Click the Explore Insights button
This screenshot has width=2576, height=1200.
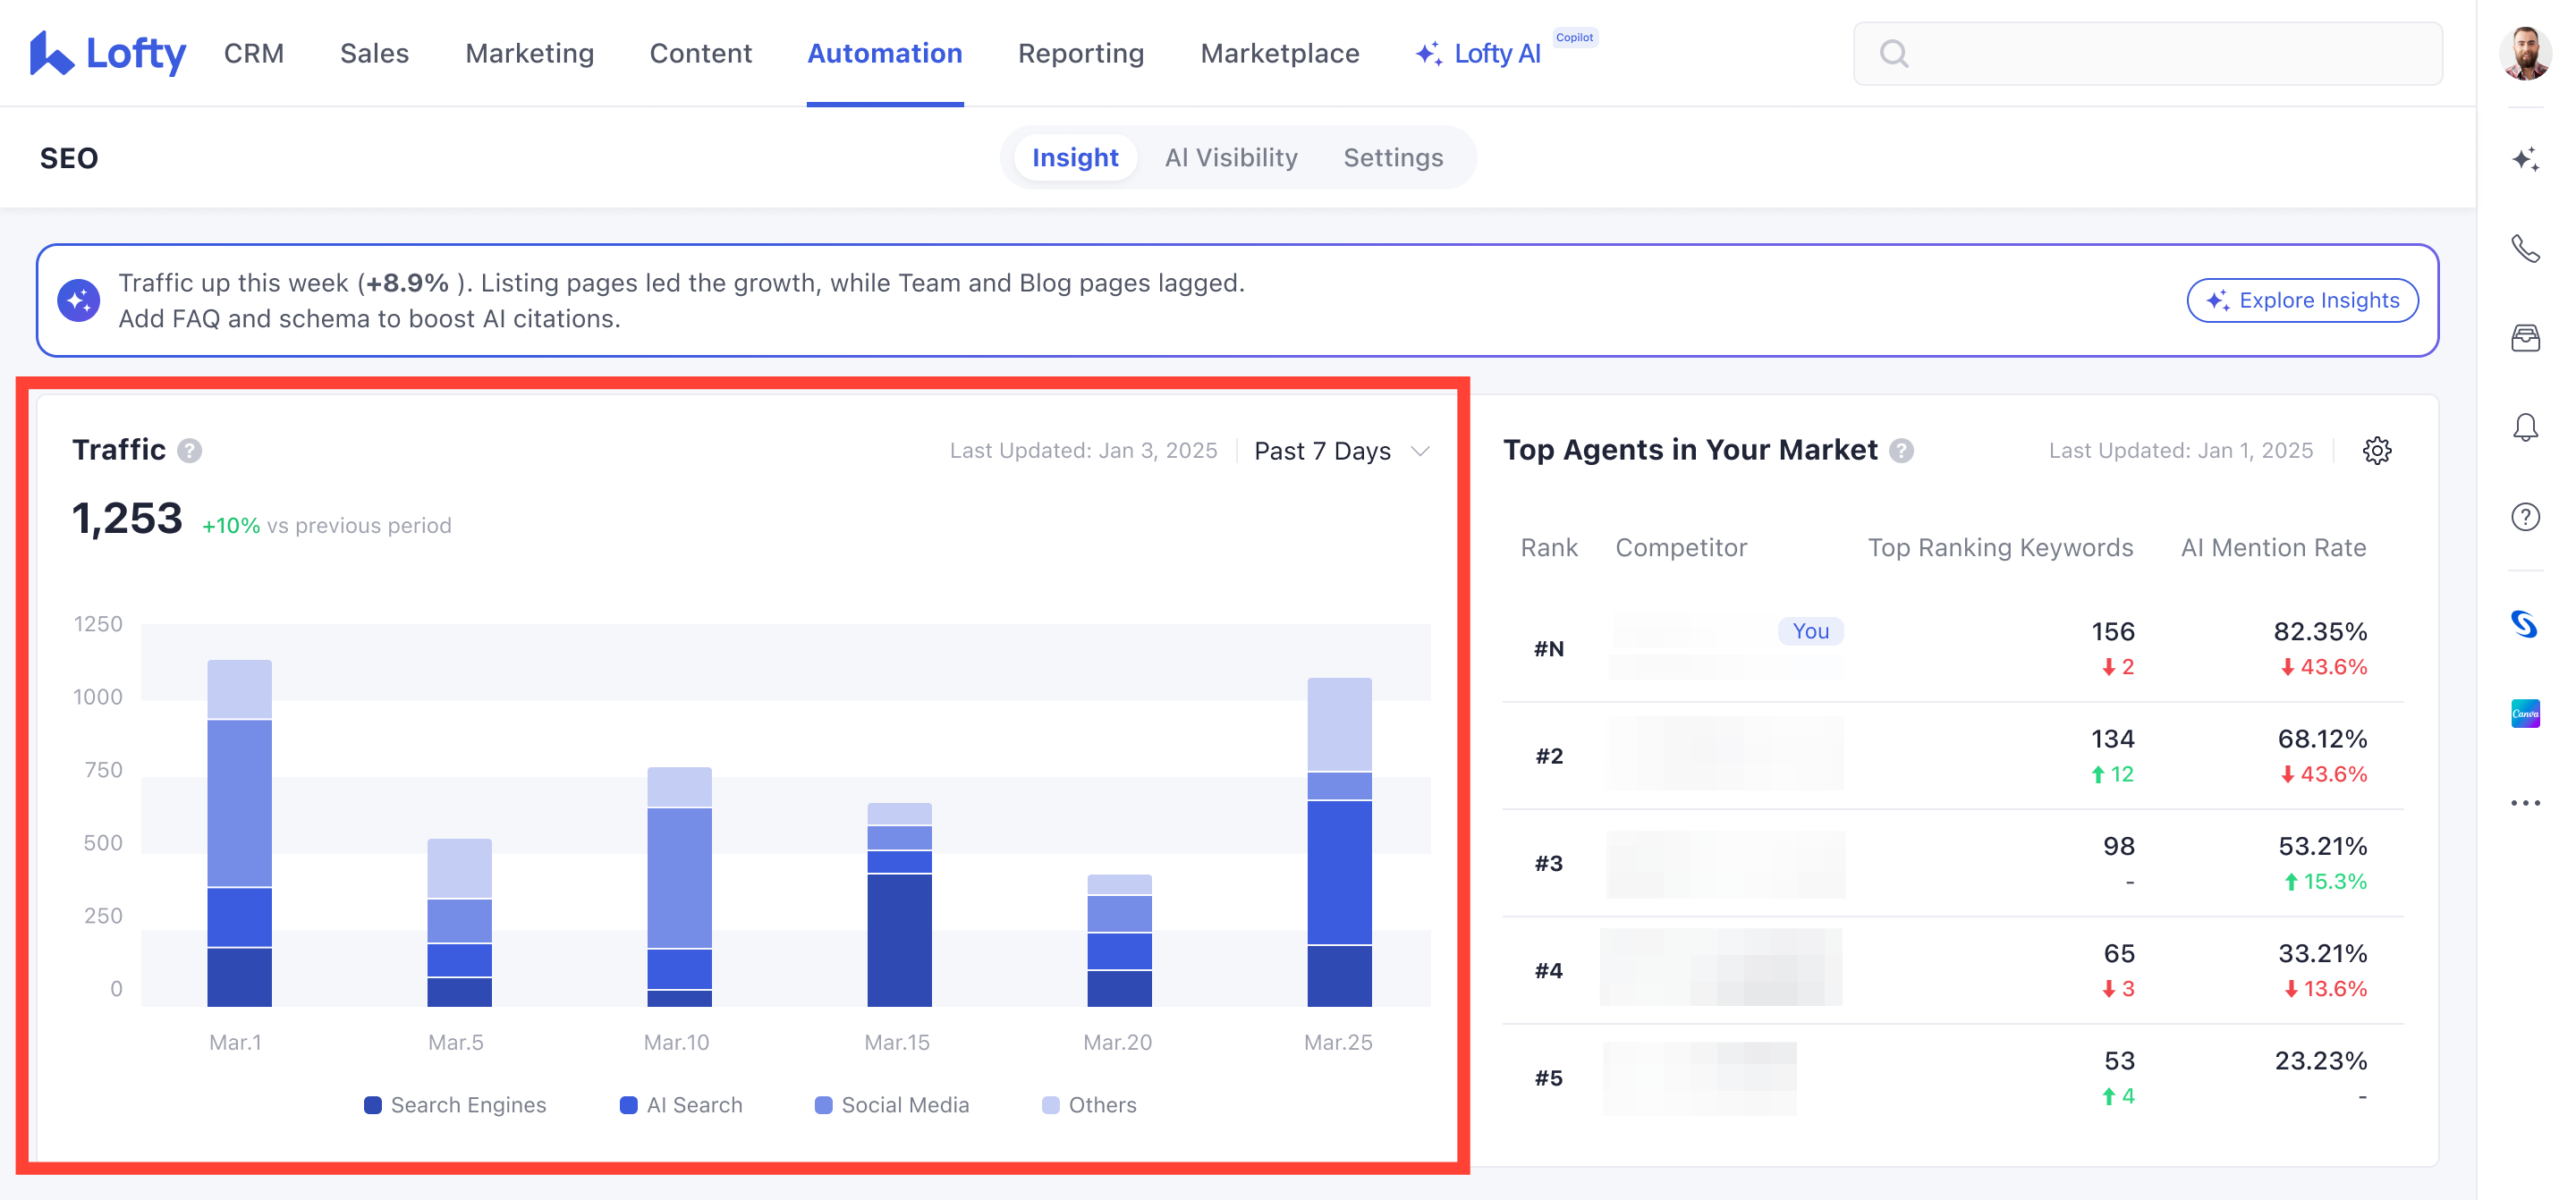pyautogui.click(x=2302, y=300)
